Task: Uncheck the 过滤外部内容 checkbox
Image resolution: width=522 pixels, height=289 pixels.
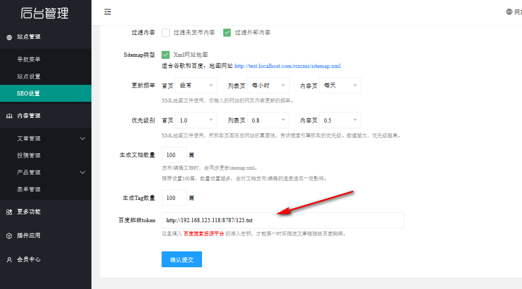Action: [226, 32]
